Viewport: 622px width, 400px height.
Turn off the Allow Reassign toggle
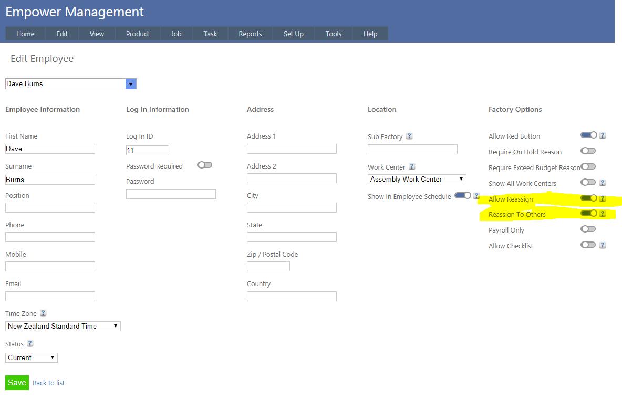tap(588, 198)
